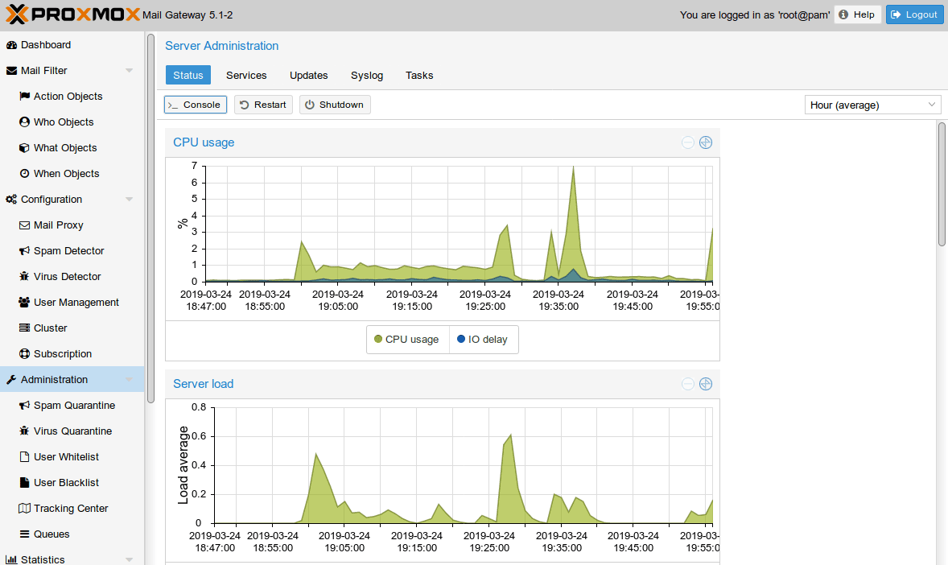Click the Restart button
Viewport: 948px width, 565px height.
(263, 105)
